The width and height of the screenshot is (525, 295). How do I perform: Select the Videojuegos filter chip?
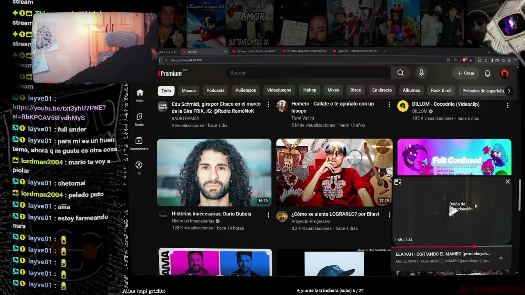[x=279, y=91]
